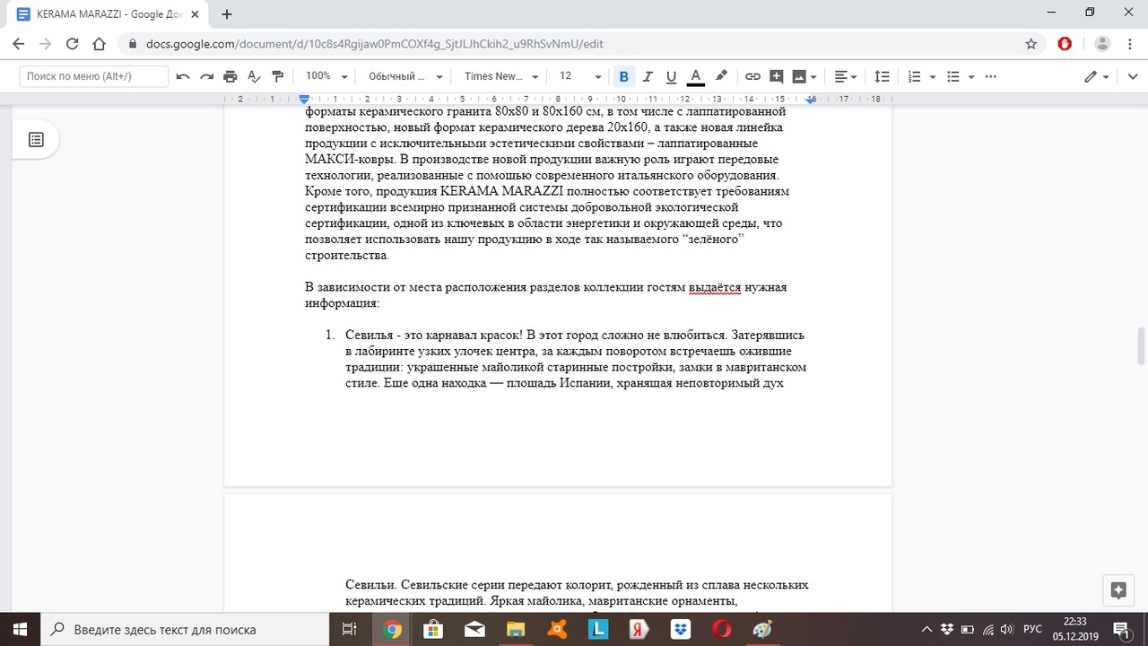The height and width of the screenshot is (646, 1148).
Task: Expand the bulleted list style arrow
Action: [x=971, y=77]
